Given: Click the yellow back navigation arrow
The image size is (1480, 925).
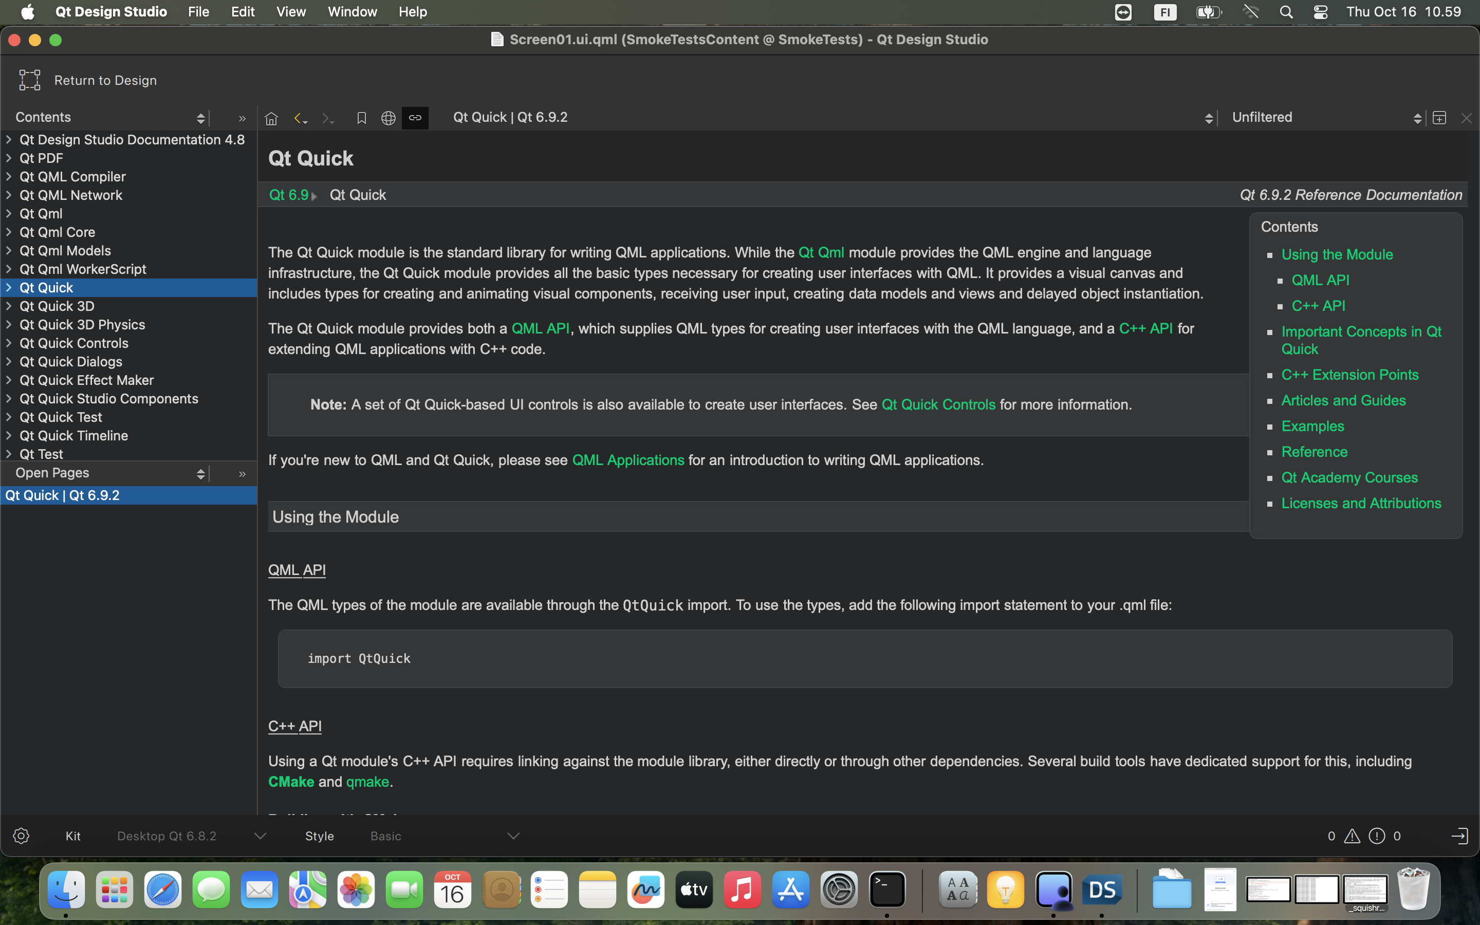Looking at the screenshot, I should point(298,118).
